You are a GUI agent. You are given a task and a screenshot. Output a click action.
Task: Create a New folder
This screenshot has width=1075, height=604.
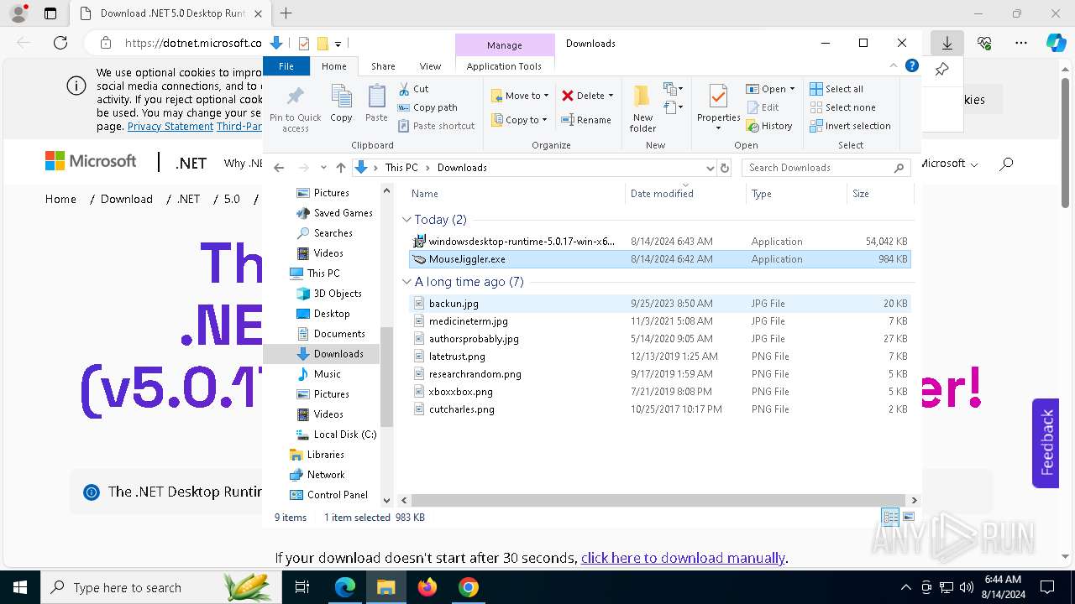(642, 107)
